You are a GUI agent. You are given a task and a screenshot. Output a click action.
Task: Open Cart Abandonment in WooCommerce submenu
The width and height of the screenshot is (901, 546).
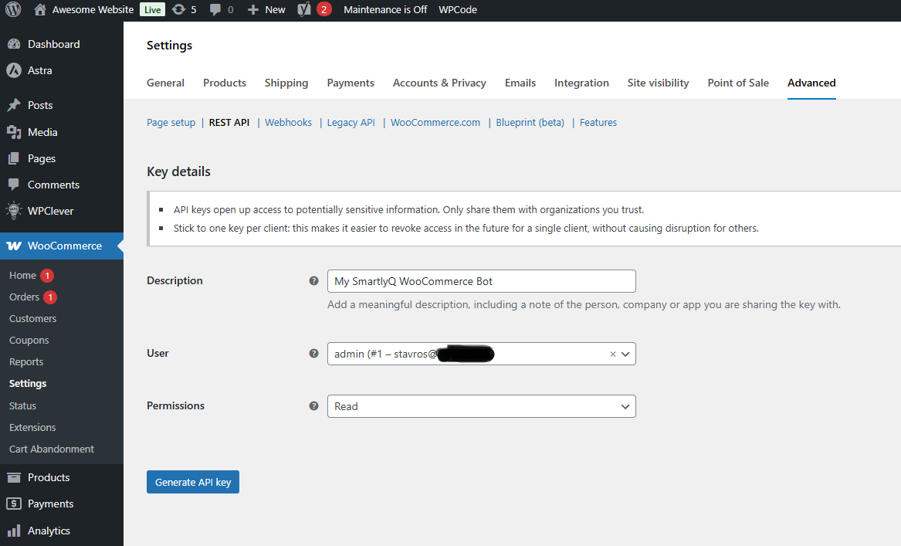51,449
